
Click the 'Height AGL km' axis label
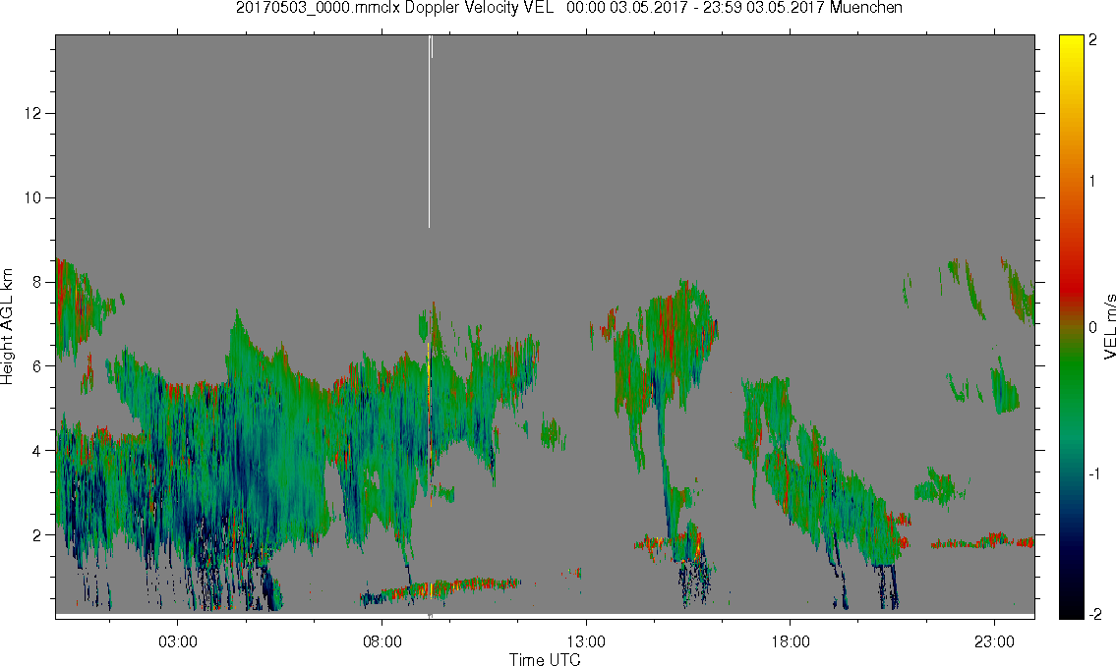click(x=7, y=326)
